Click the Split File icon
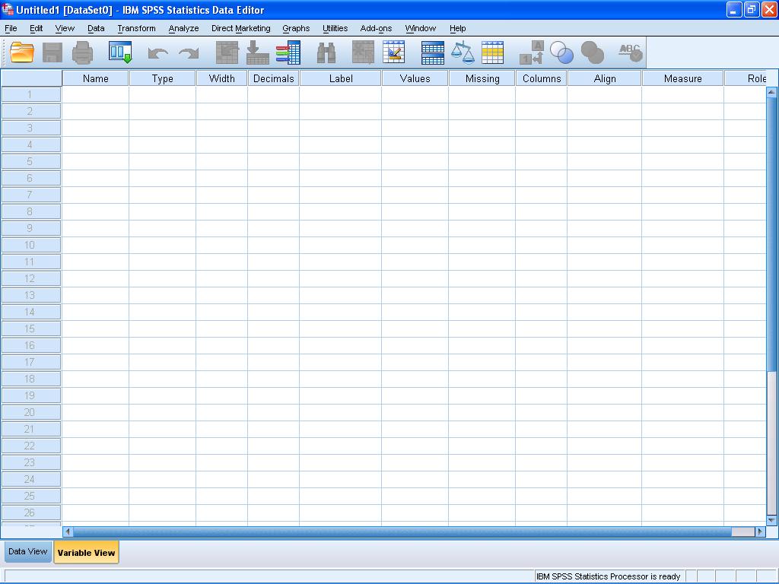779x584 pixels. pyautogui.click(x=433, y=52)
